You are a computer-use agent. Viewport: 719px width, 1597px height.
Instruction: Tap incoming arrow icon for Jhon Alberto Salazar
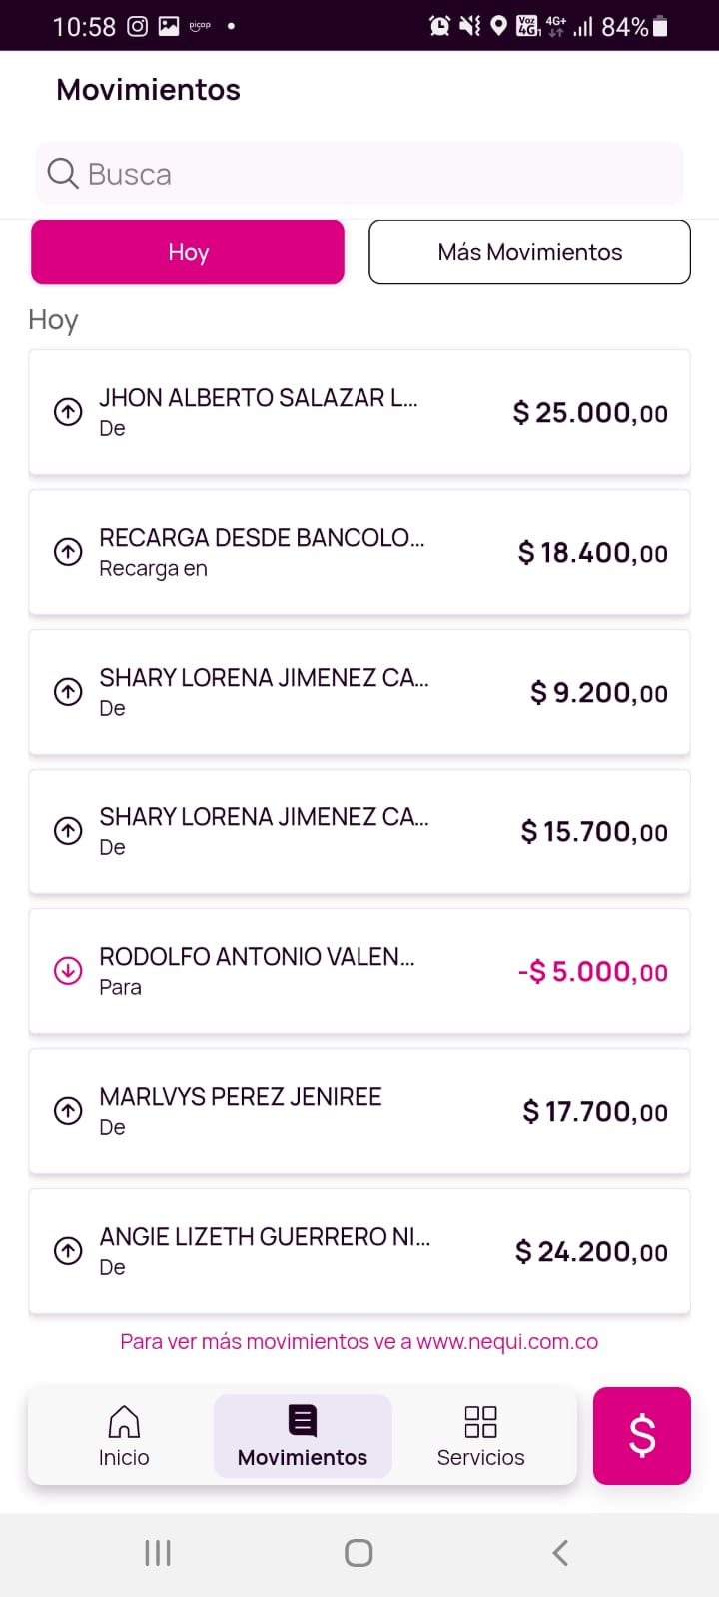pyautogui.click(x=68, y=412)
